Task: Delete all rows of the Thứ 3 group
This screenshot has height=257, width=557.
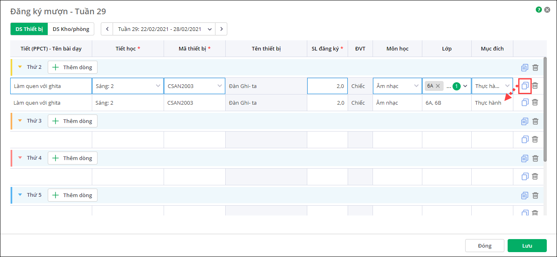Action: coord(535,121)
